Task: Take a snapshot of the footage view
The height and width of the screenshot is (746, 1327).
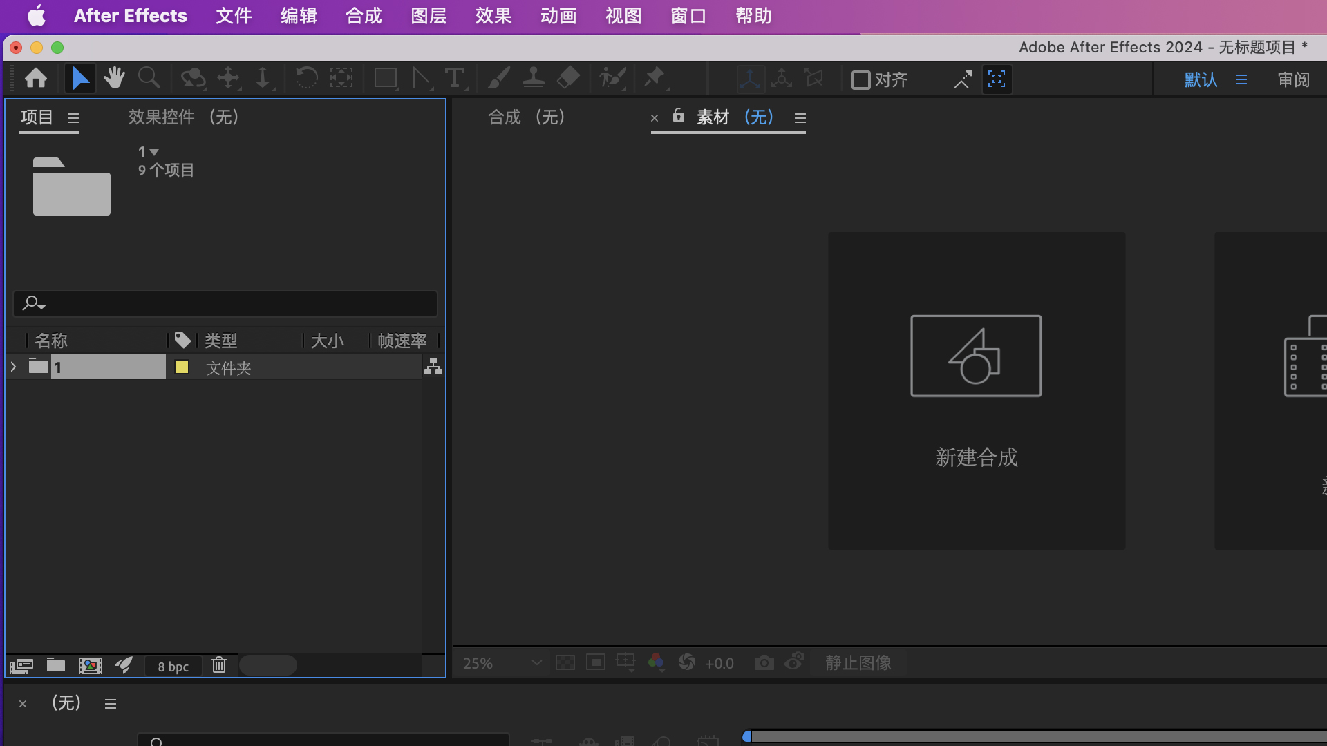Action: (x=763, y=662)
